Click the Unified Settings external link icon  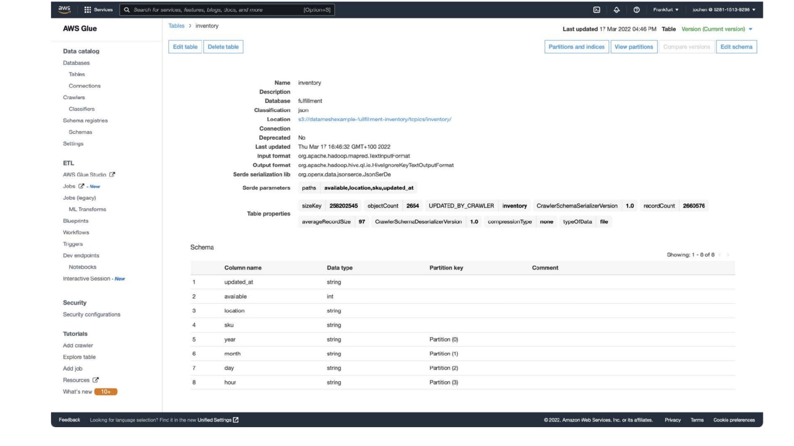(236, 420)
